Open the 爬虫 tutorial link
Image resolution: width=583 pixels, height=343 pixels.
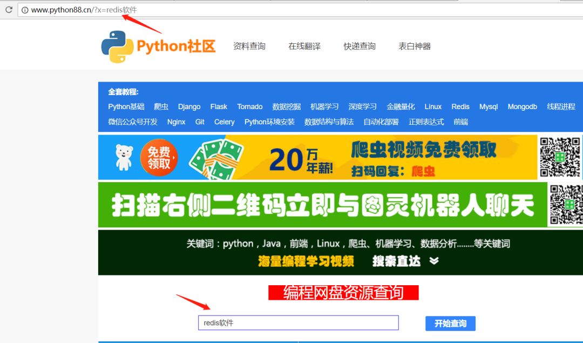tap(161, 107)
